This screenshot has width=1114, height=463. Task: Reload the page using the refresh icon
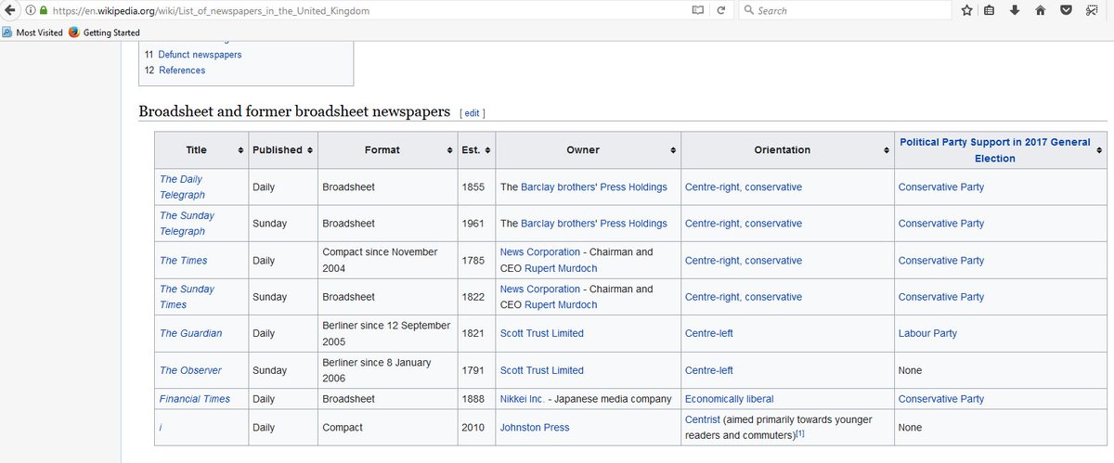click(721, 10)
